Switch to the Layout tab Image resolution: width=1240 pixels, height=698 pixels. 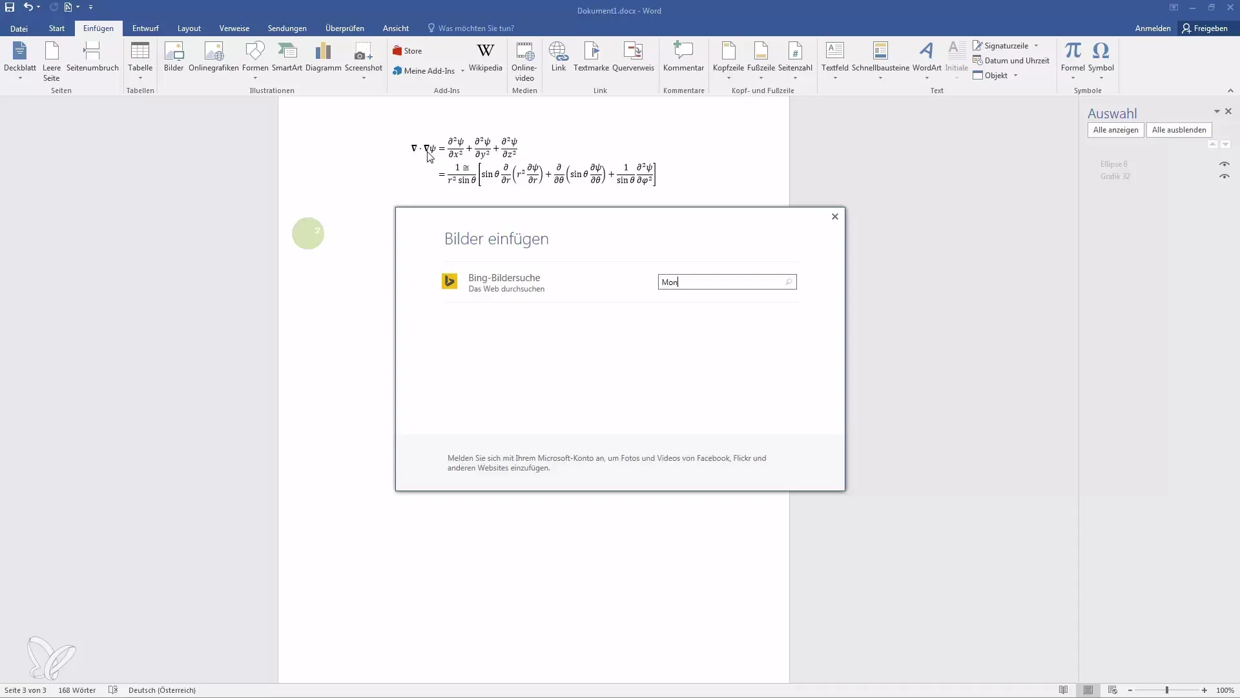189,28
